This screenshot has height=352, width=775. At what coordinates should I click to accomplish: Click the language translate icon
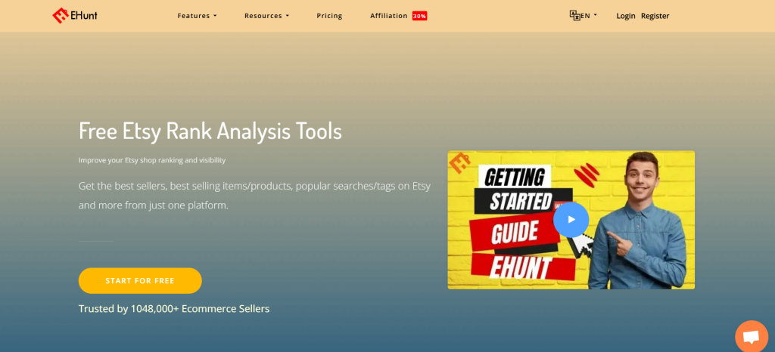click(574, 15)
